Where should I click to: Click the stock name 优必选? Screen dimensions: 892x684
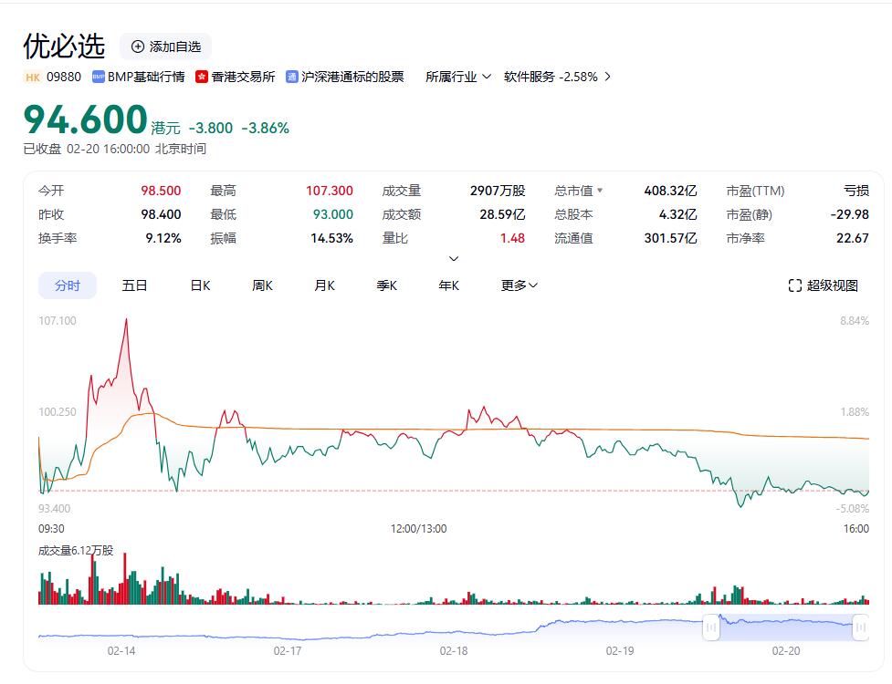point(64,46)
